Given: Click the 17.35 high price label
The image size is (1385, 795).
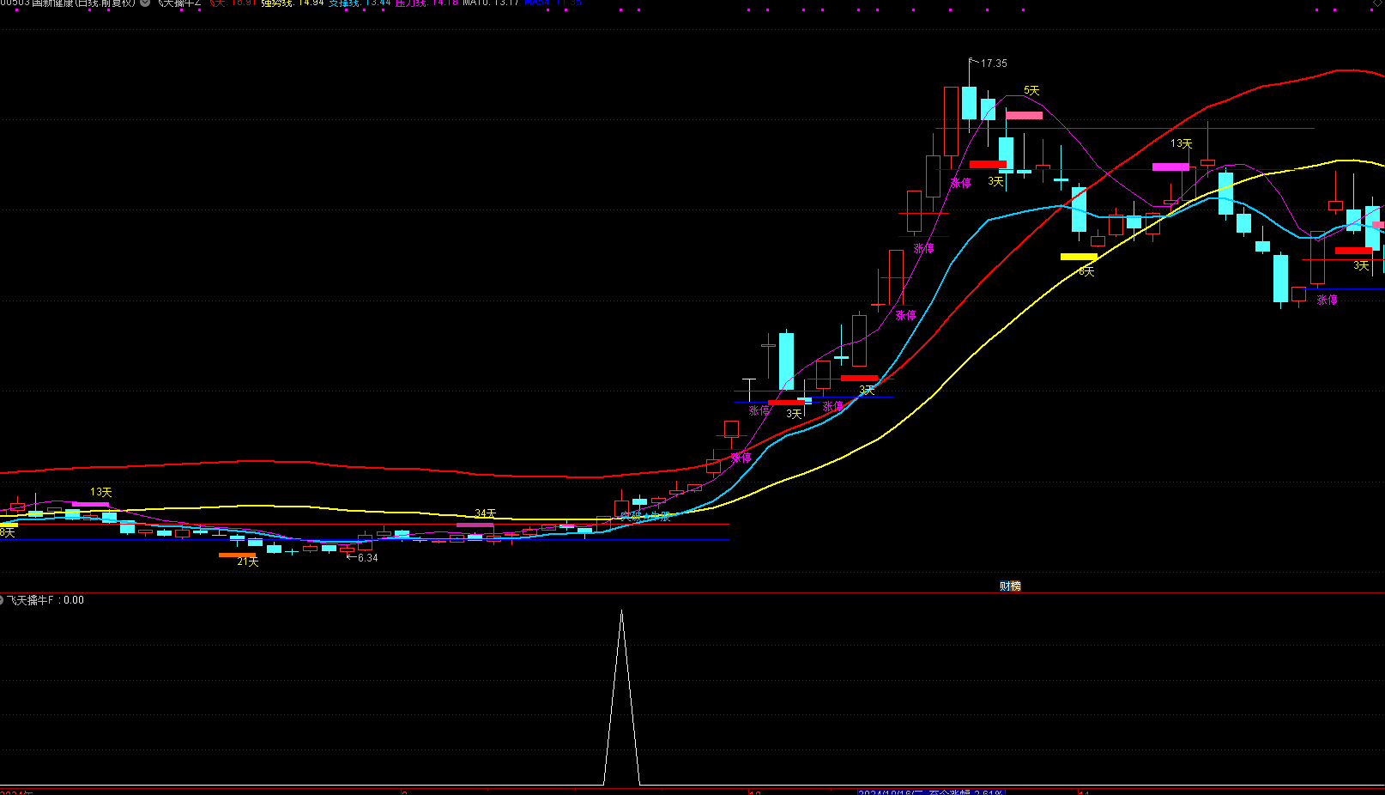Looking at the screenshot, I should (x=994, y=64).
